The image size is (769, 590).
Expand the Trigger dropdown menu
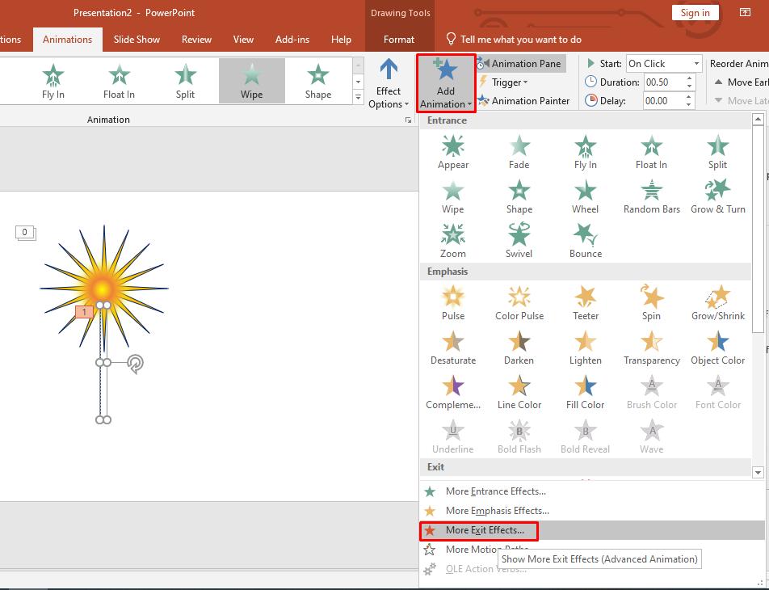505,82
